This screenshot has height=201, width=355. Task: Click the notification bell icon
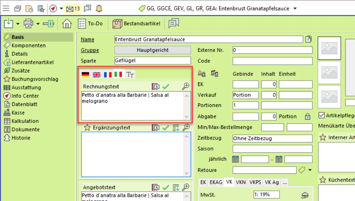point(99,8)
